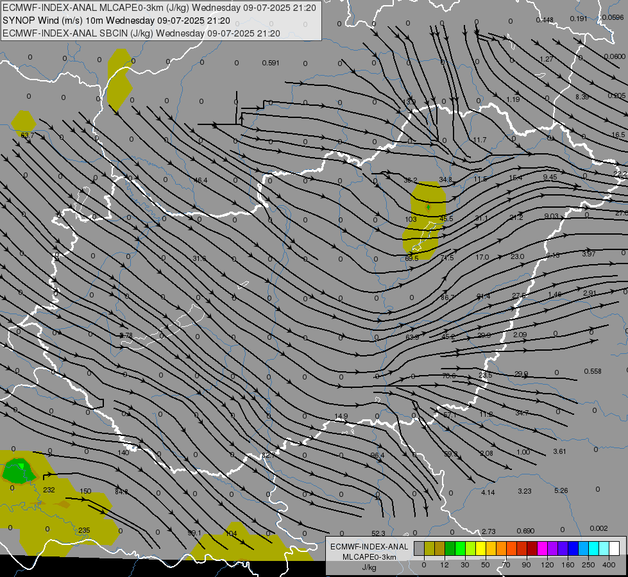
Task: Click the map value 14.9
Action: (341, 417)
